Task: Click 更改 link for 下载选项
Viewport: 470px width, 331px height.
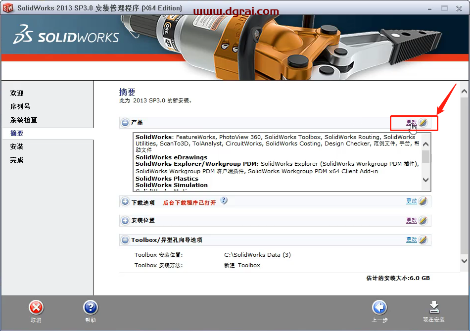Action: tap(412, 201)
